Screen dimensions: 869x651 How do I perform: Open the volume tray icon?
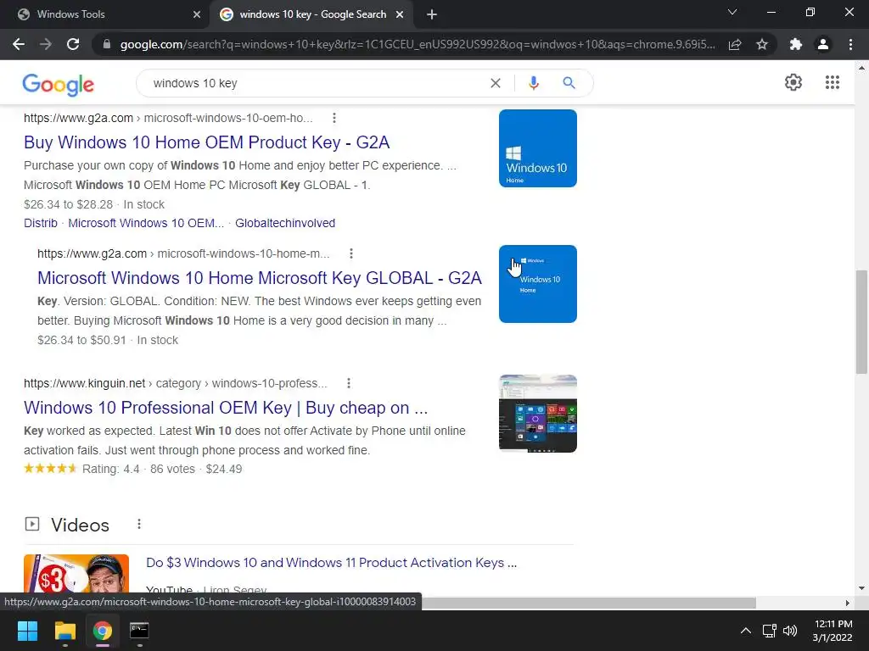tap(790, 631)
